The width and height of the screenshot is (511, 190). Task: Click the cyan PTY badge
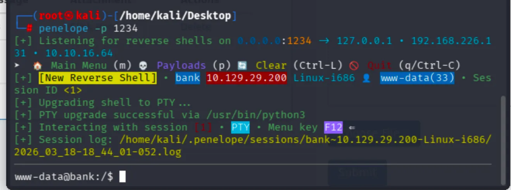(240, 127)
